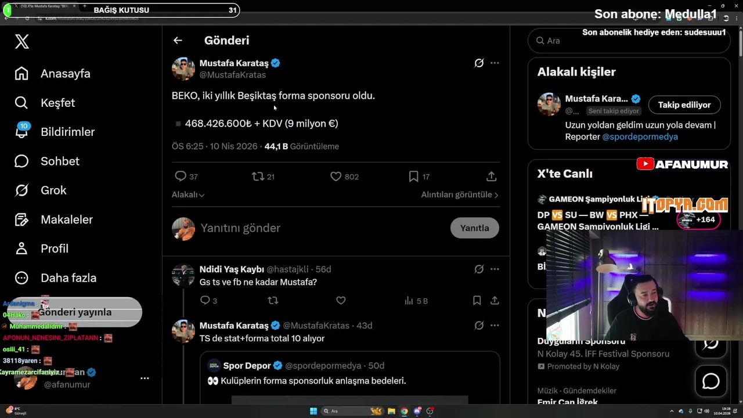The image size is (743, 418).
Task: Open Makaleler in sidebar
Action: point(54,219)
